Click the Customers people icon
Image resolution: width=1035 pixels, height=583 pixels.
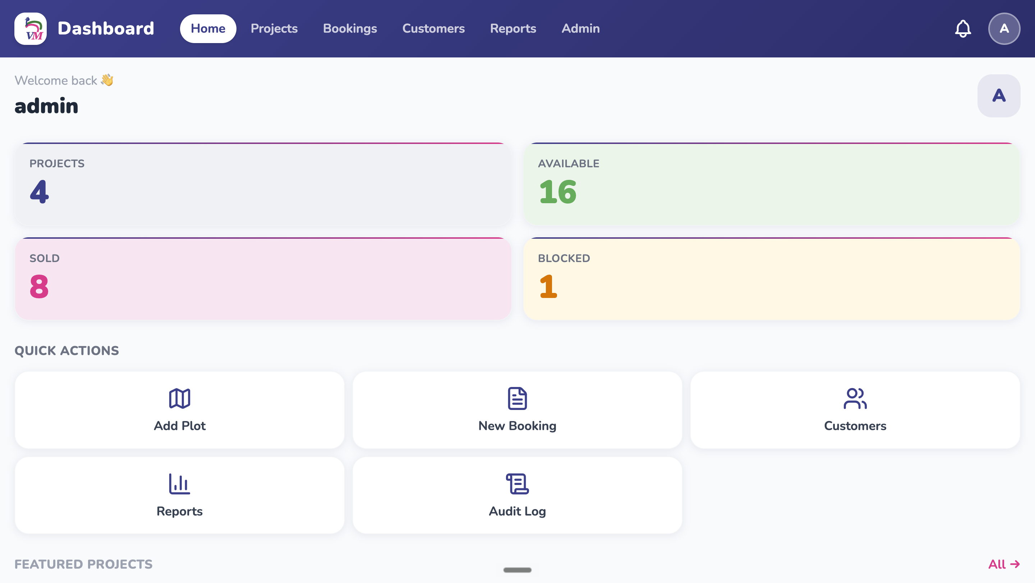[855, 398]
